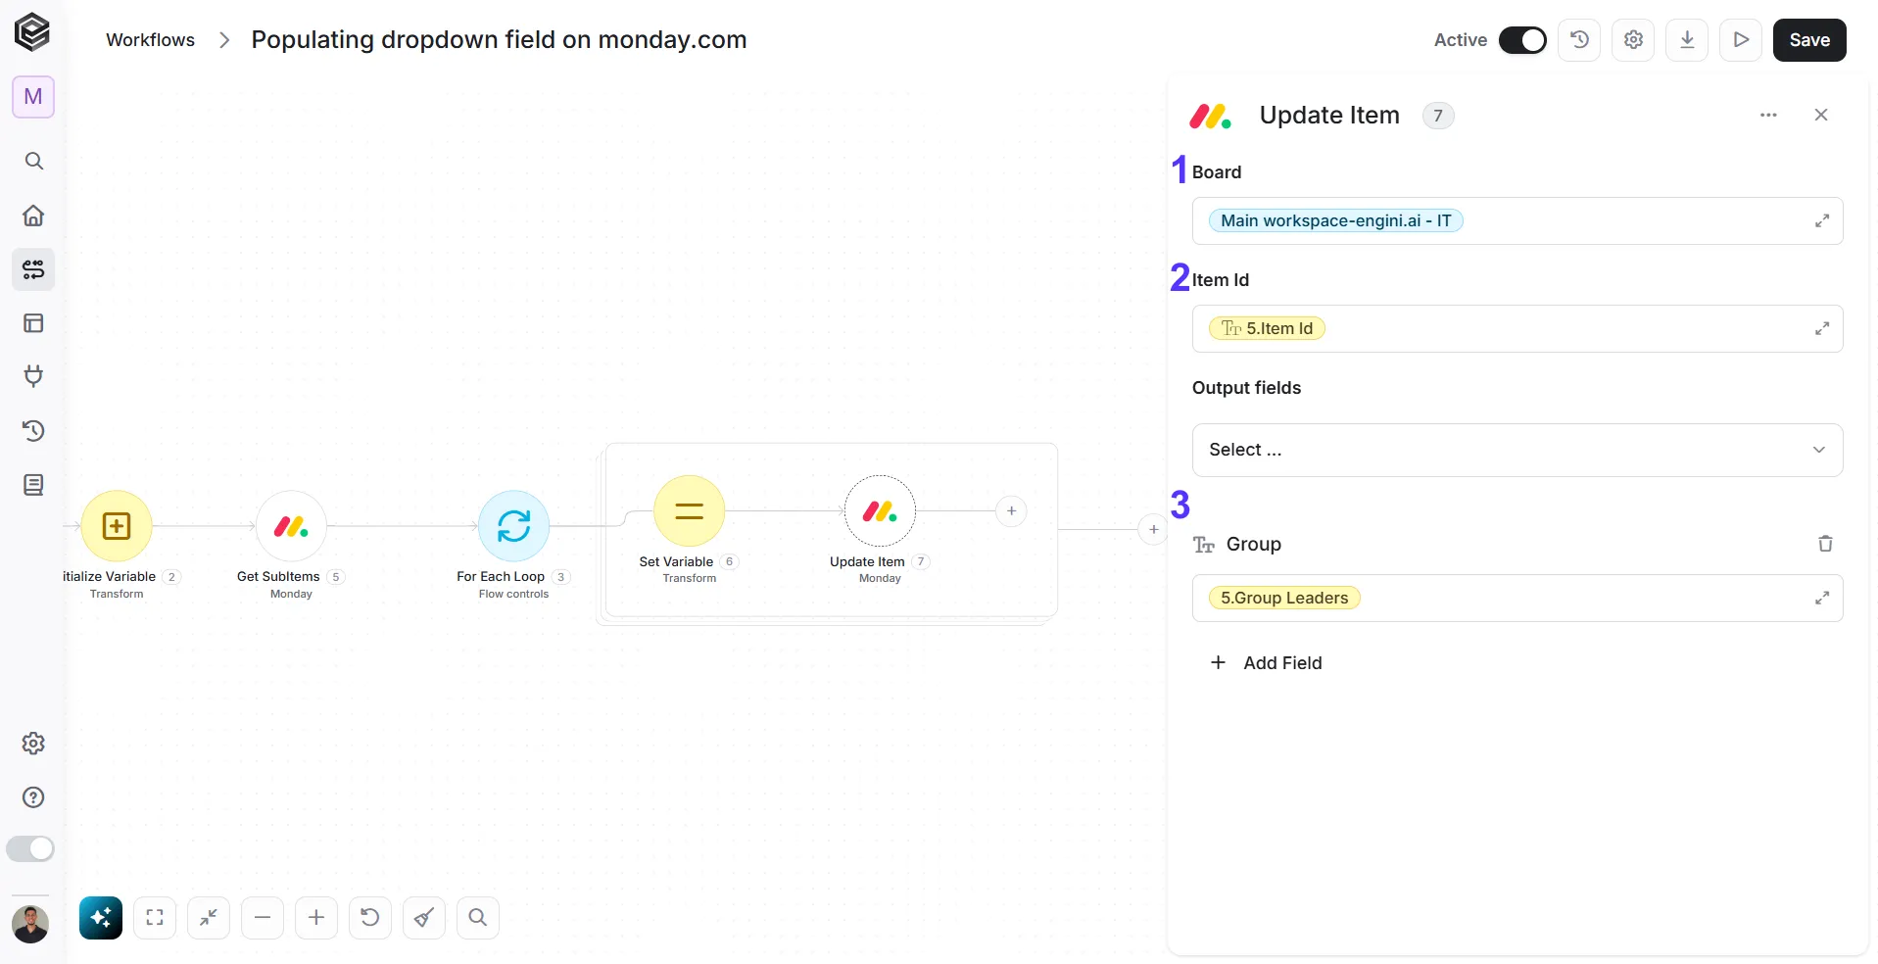This screenshot has width=1878, height=964.
Task: Delete the Group field with trash icon
Action: pos(1825,544)
